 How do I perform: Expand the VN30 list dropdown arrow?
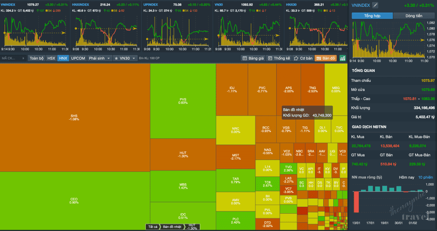click(x=134, y=58)
